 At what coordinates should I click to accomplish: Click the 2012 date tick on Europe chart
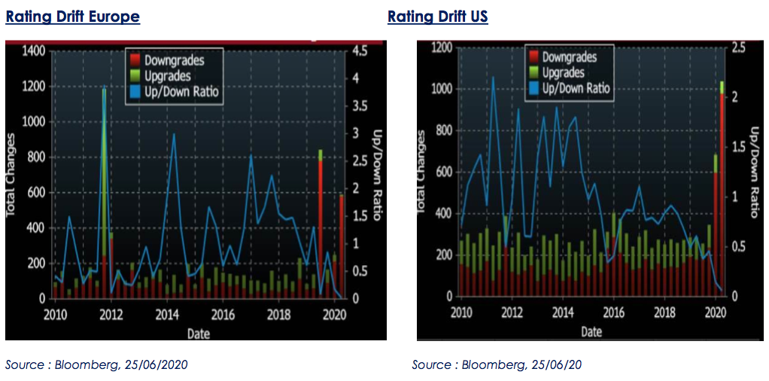click(111, 314)
